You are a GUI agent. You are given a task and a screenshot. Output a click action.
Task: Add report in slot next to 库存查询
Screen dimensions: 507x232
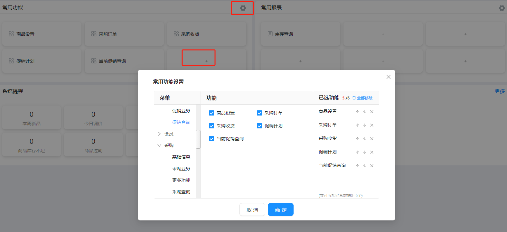click(383, 34)
